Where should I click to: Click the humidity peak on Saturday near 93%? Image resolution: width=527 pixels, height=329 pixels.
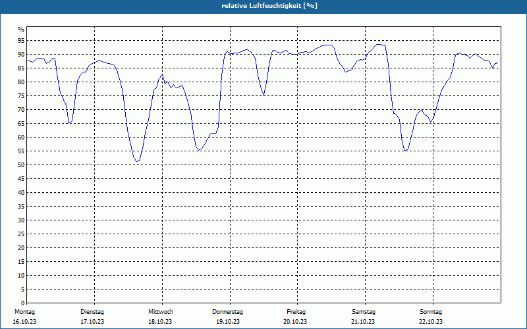click(x=379, y=44)
